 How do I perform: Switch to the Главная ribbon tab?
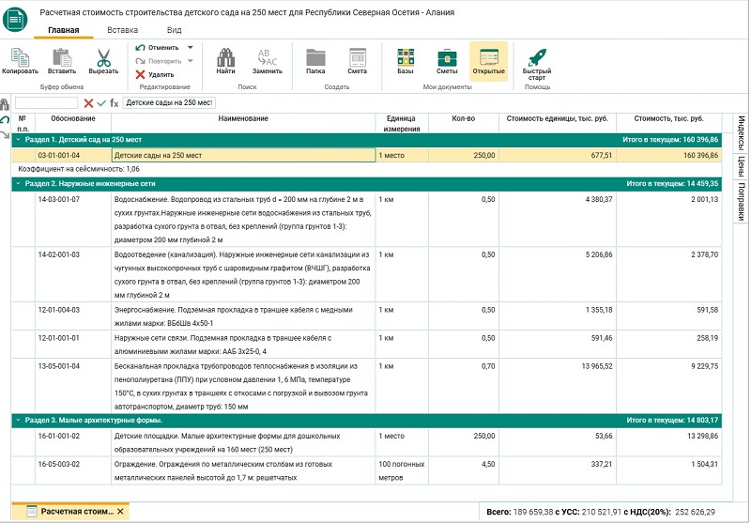coord(63,30)
